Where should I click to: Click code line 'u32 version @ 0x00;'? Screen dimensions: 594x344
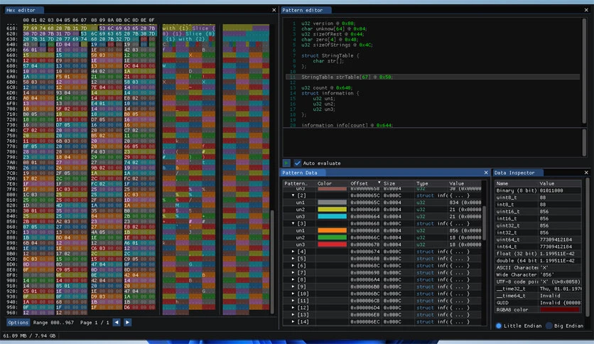pos(328,23)
